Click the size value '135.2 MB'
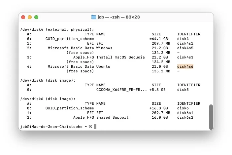 tap(161, 71)
